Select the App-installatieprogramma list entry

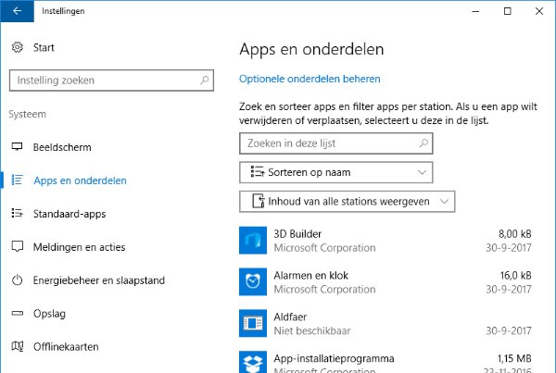tap(334, 359)
